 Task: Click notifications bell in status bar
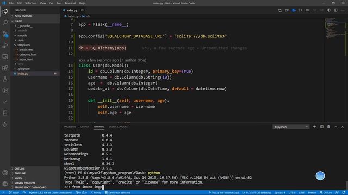[344, 193]
